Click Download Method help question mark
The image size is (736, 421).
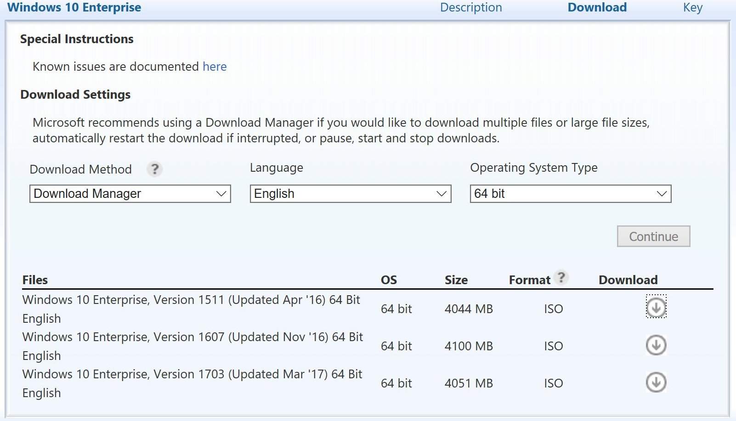[155, 169]
